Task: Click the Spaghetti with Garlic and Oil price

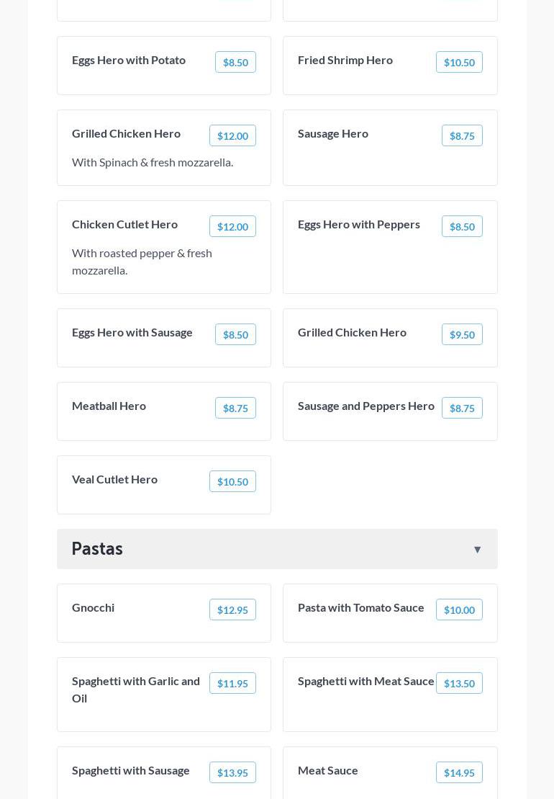Action: tap(232, 684)
